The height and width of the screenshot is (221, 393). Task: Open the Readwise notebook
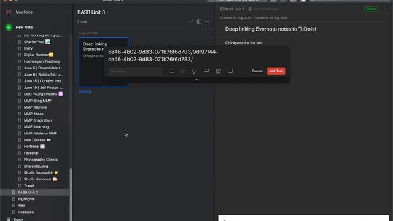point(26,212)
